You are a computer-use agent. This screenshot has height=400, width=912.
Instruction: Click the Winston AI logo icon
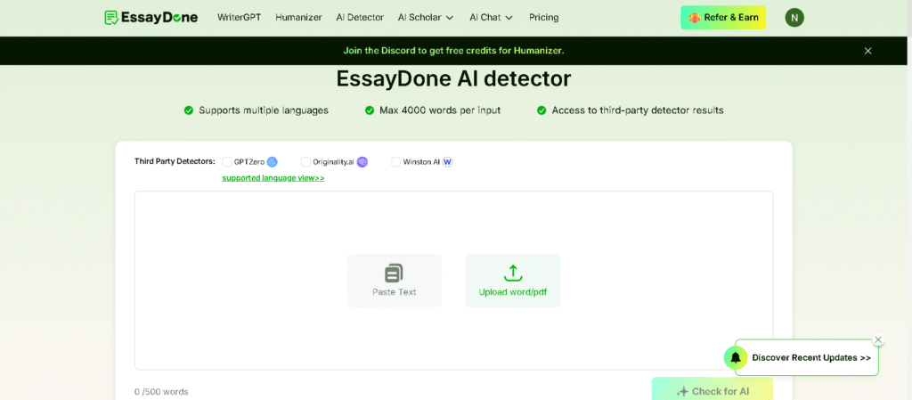(x=448, y=162)
